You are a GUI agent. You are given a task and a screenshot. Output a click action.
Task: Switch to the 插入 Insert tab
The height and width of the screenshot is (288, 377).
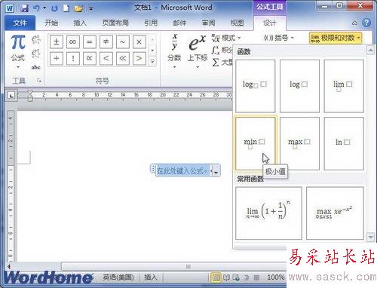80,23
